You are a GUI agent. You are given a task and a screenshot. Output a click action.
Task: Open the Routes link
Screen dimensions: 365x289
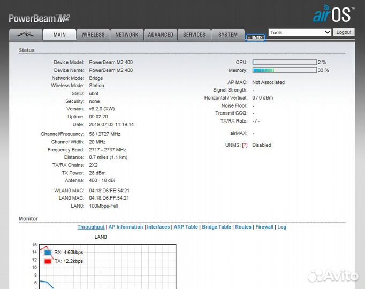(244, 227)
